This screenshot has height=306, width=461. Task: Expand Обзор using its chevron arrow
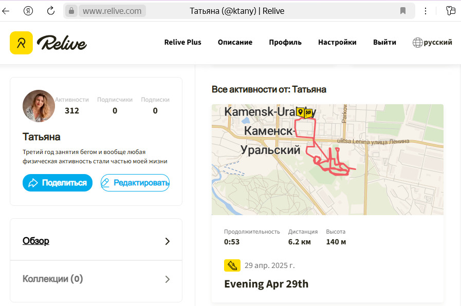tap(168, 241)
